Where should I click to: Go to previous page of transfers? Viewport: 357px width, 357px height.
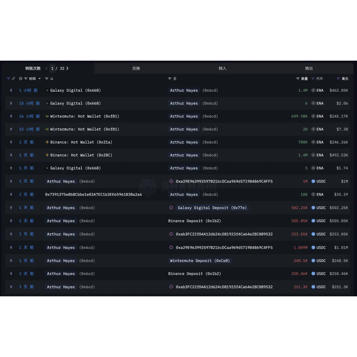click(46, 68)
